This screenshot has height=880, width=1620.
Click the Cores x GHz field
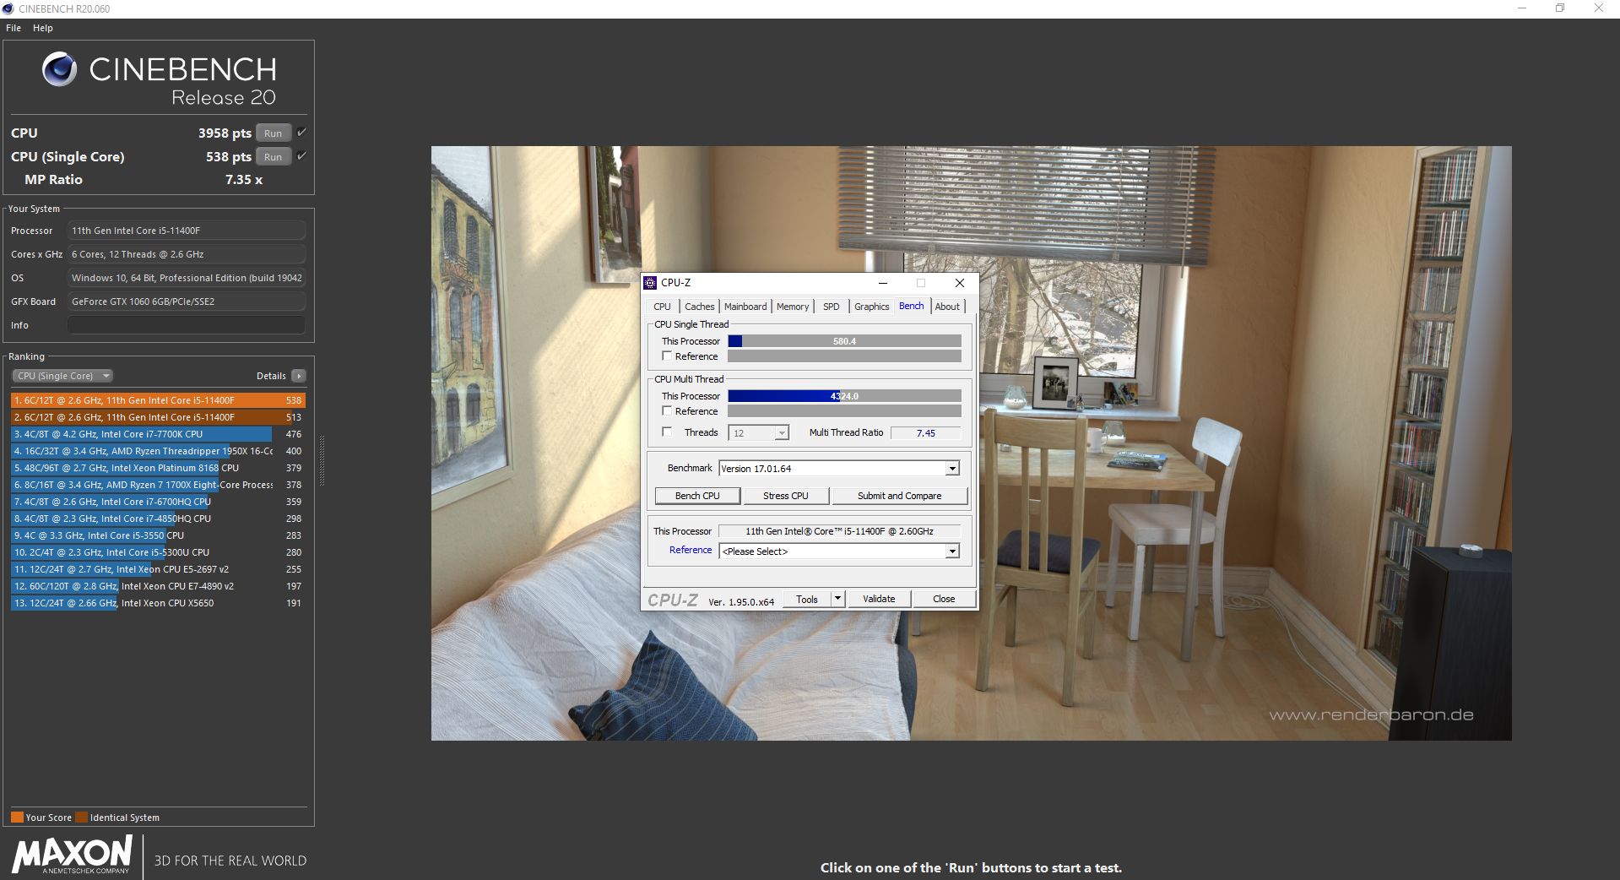point(187,254)
